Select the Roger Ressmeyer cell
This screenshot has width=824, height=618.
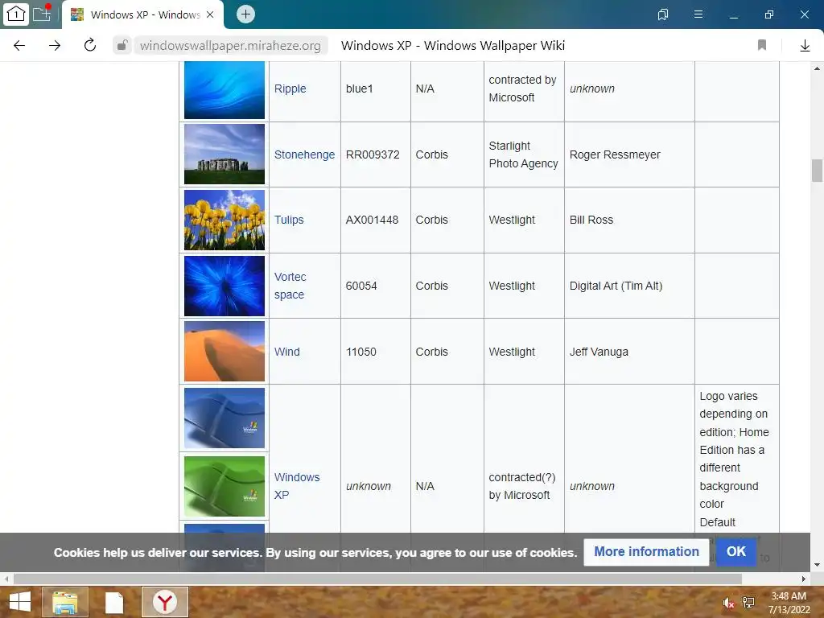[629, 154]
